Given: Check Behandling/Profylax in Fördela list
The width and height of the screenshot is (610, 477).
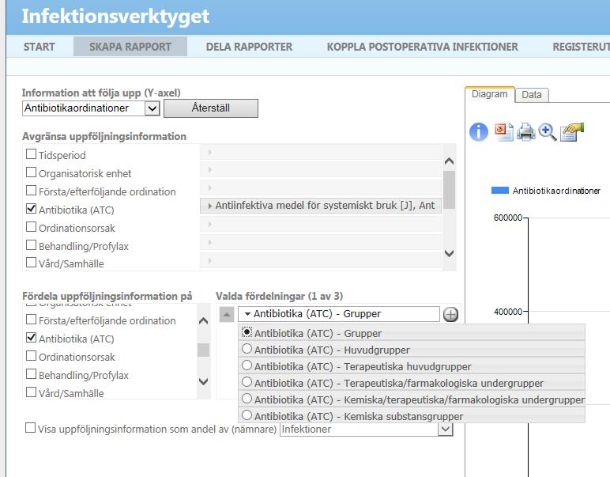Looking at the screenshot, I should point(31,374).
